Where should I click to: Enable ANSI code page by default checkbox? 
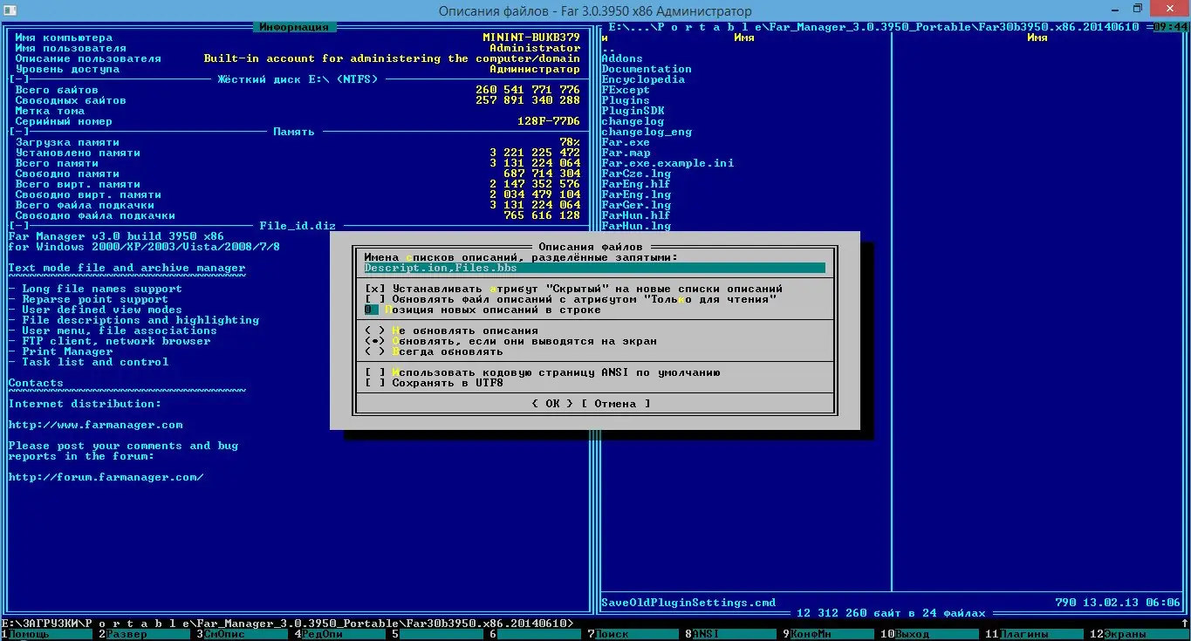coord(374,372)
